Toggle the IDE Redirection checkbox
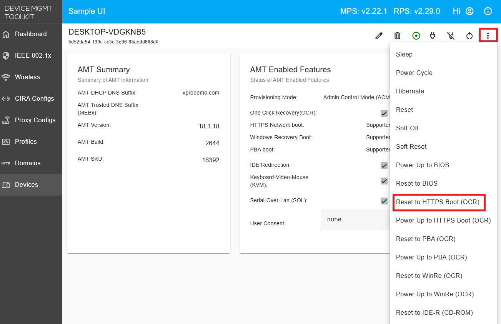501x324 pixels. 384,165
